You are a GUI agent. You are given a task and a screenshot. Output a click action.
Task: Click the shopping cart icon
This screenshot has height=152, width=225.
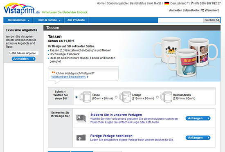202,10
